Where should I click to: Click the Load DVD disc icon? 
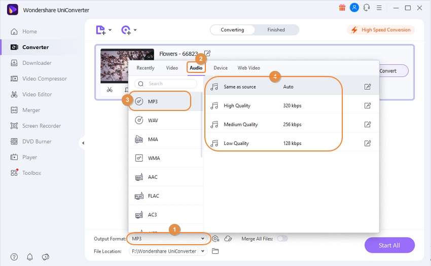[126, 30]
